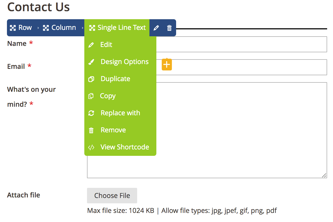
Task: Select the Row breadcrumb item
Action: 21,28
